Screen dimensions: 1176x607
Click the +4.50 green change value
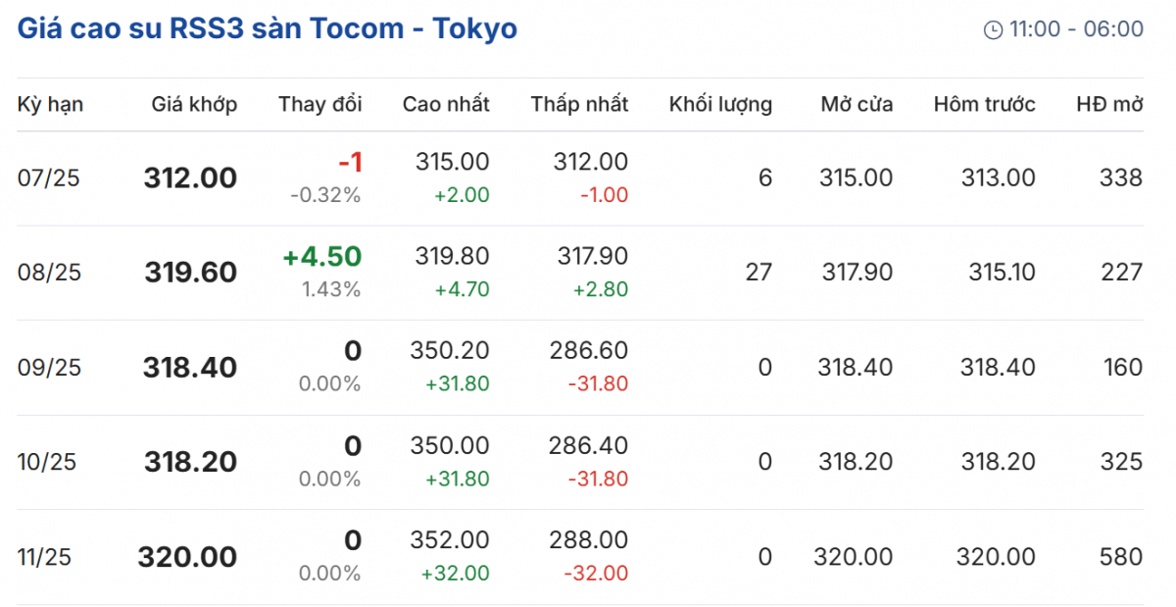coord(321,257)
